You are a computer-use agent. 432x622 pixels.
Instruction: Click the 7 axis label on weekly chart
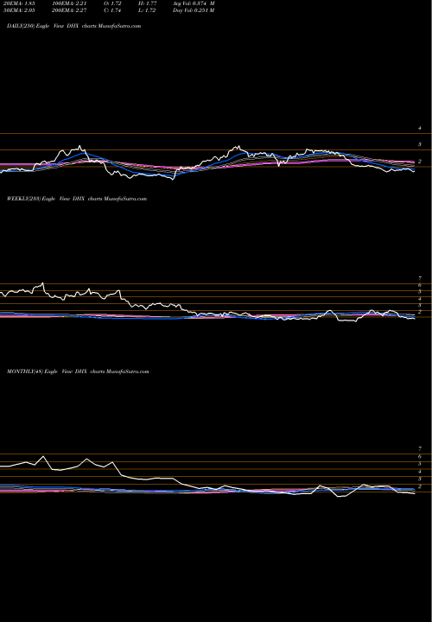(419, 278)
